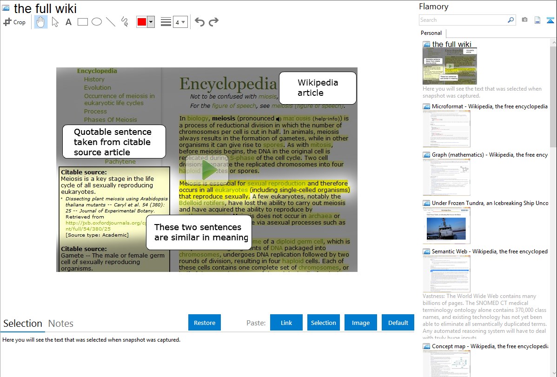The width and height of the screenshot is (557, 377).
Task: Play the video in the snapshot preview
Action: (x=207, y=170)
